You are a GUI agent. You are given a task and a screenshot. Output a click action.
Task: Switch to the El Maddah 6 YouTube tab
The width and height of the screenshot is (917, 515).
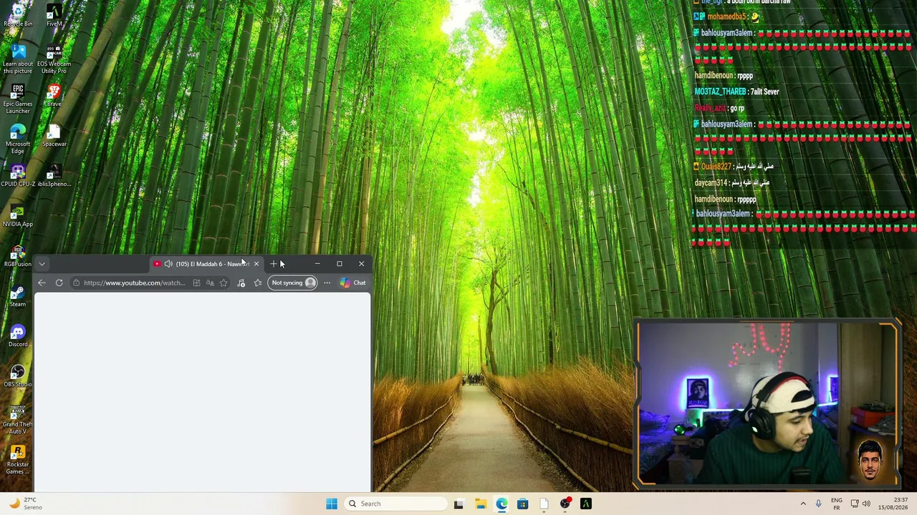pos(207,264)
